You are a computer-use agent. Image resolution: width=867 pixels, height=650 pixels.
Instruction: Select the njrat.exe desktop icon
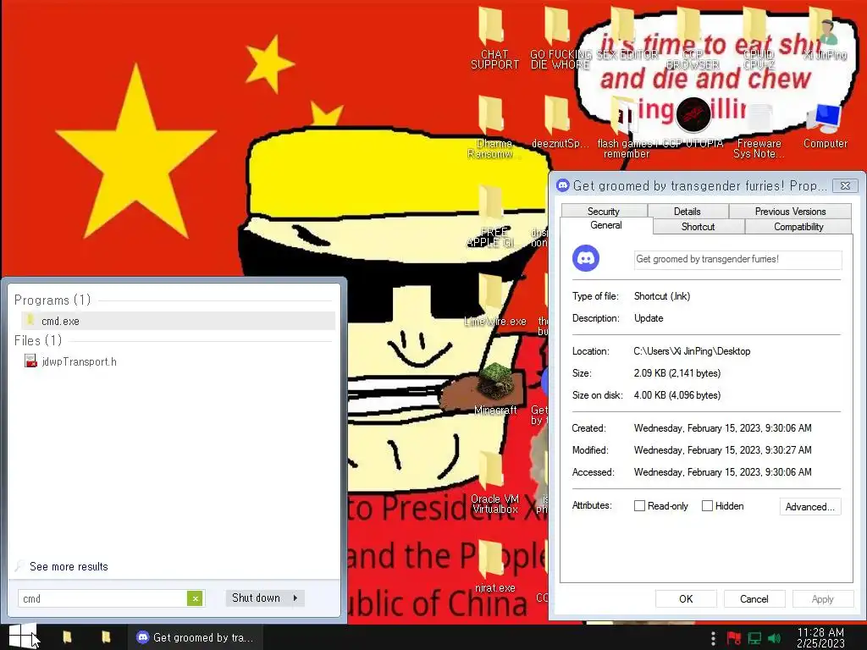click(x=494, y=566)
